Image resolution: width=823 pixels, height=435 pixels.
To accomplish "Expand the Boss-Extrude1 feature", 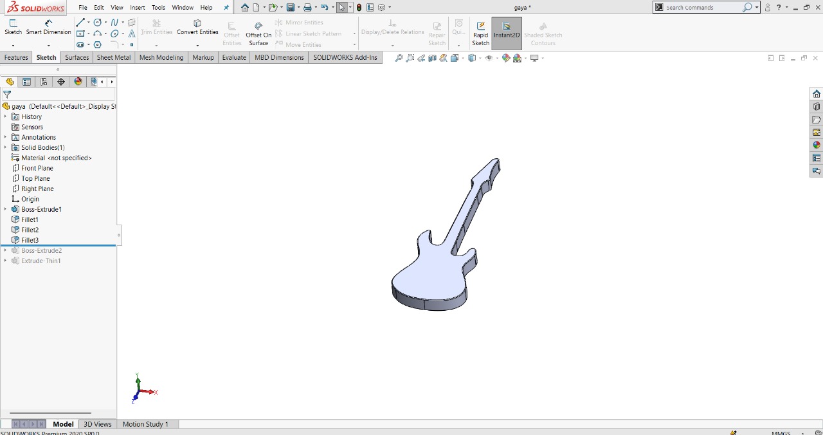I will tap(5, 209).
